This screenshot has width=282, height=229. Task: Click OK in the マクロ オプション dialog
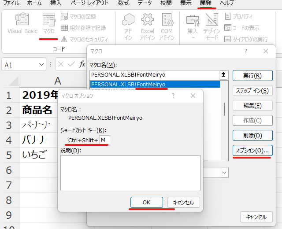pyautogui.click(x=147, y=203)
